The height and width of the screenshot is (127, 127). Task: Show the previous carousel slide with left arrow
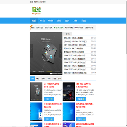(x=31, y=51)
